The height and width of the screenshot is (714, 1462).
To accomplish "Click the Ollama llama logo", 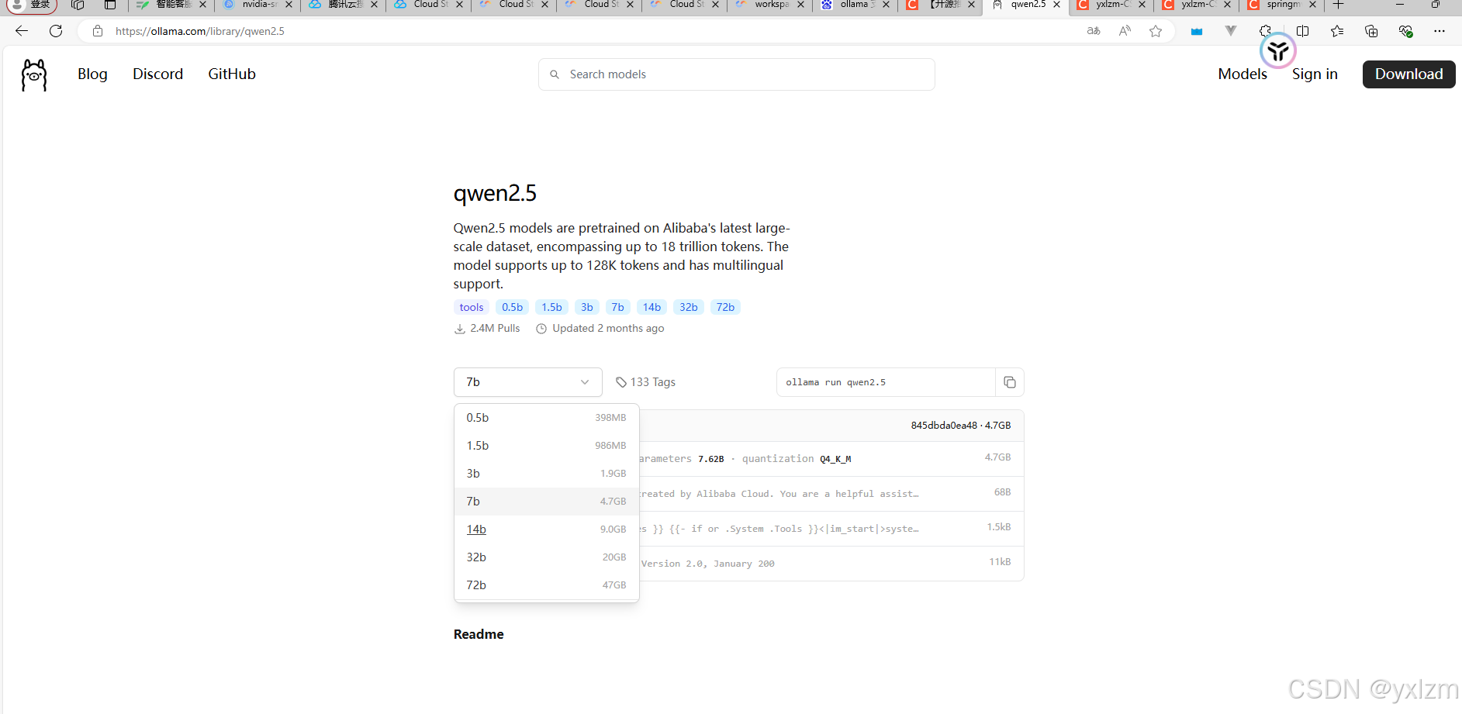I will [x=33, y=75].
